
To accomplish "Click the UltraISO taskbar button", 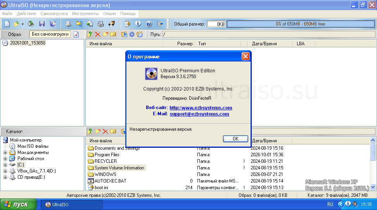I will click(x=72, y=205).
